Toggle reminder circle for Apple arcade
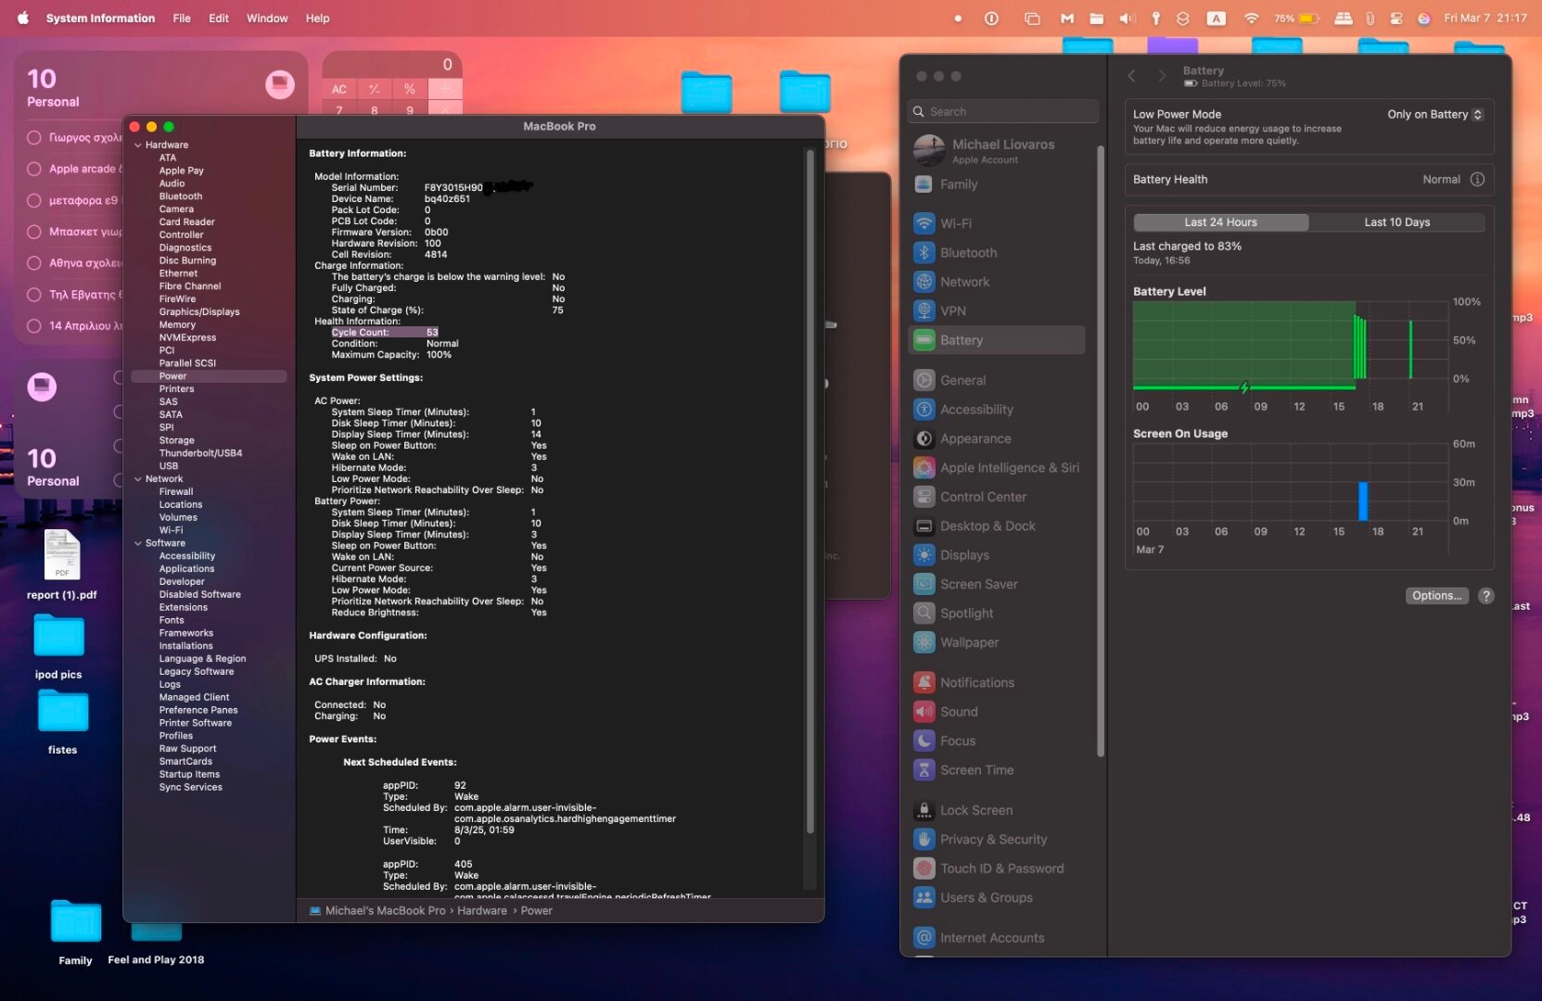The width and height of the screenshot is (1542, 1001). tap(34, 169)
